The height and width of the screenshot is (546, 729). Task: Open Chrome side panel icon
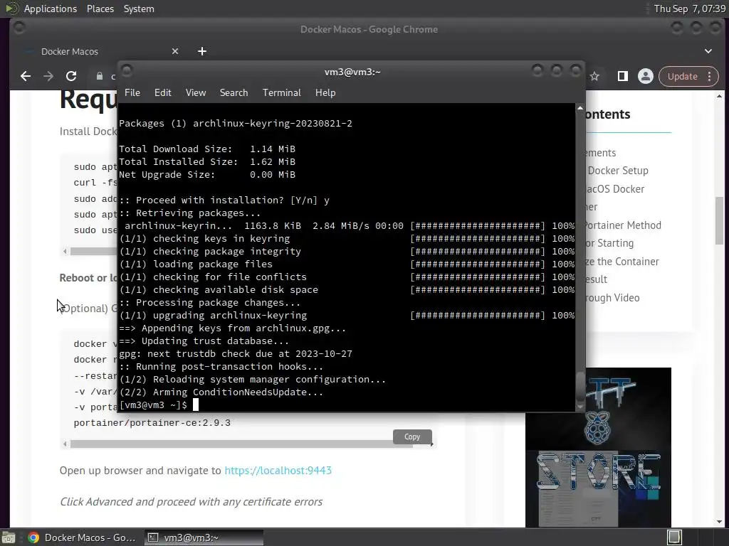coord(622,76)
